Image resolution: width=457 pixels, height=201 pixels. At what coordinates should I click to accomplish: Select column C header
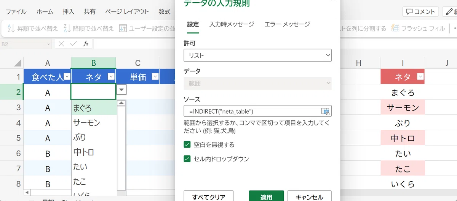click(138, 63)
